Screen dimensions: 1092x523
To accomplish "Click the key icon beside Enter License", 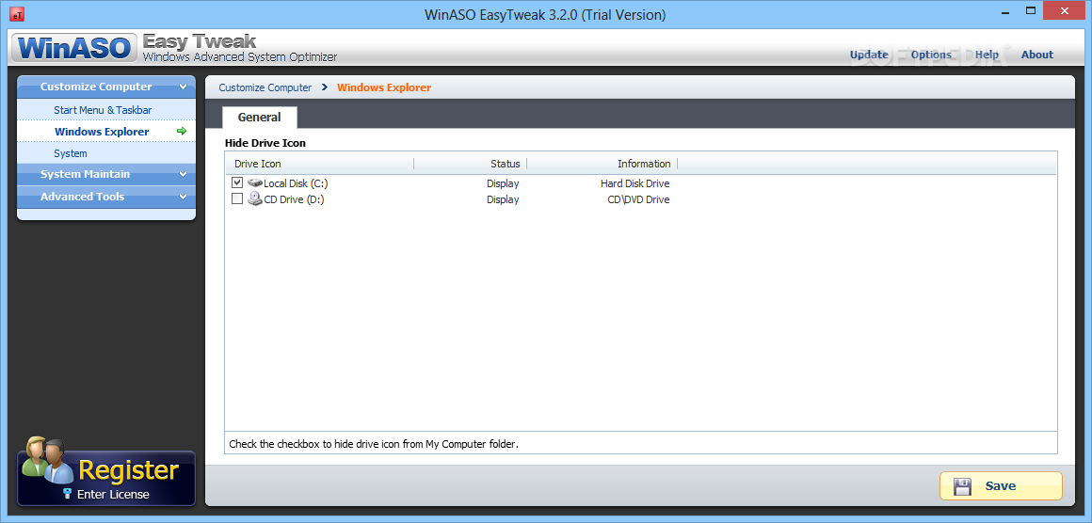I will click(68, 494).
